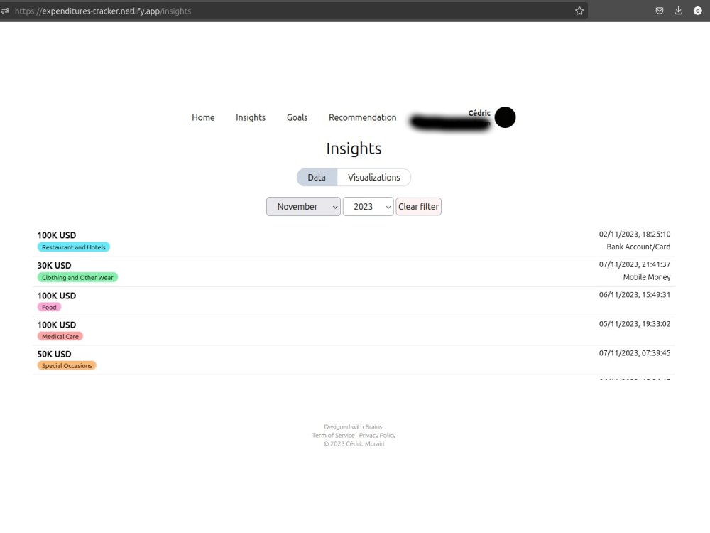Click the date 07/11/2023, 07:39:45
This screenshot has width=710, height=533.
tap(634, 353)
